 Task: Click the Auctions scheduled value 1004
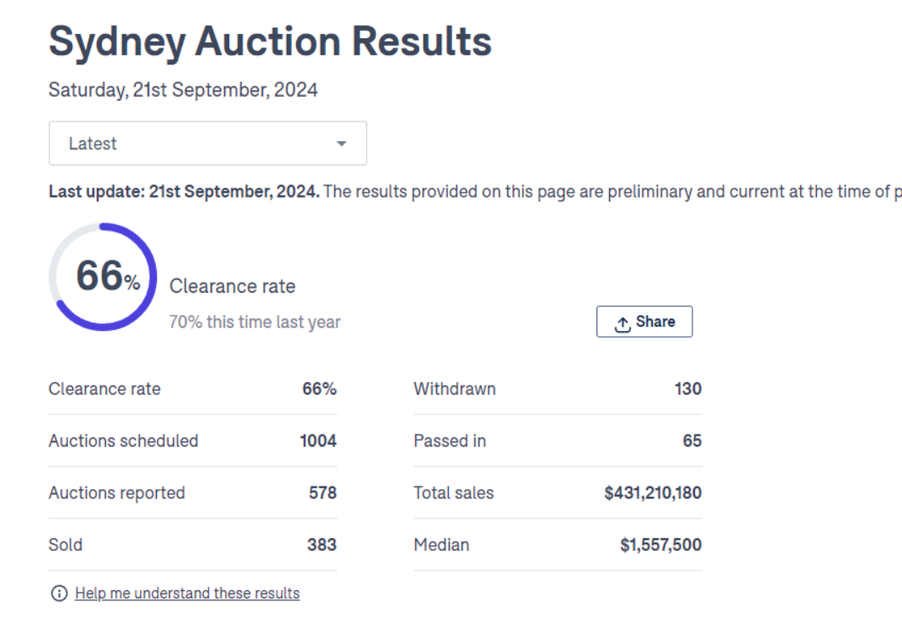318,441
